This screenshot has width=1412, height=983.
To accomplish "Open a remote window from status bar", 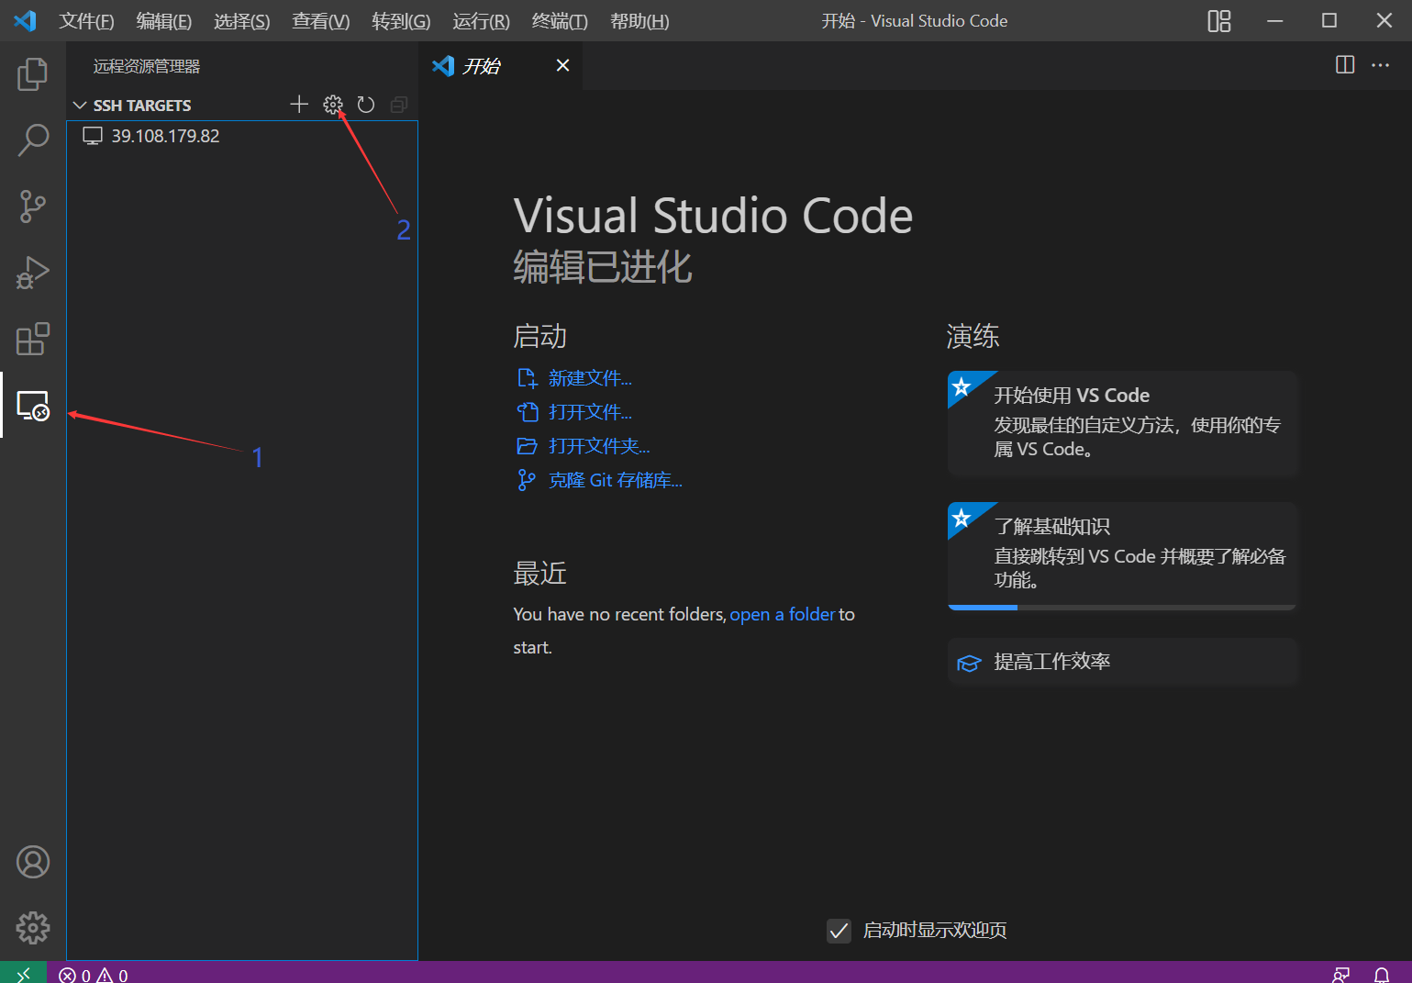I will (23, 973).
